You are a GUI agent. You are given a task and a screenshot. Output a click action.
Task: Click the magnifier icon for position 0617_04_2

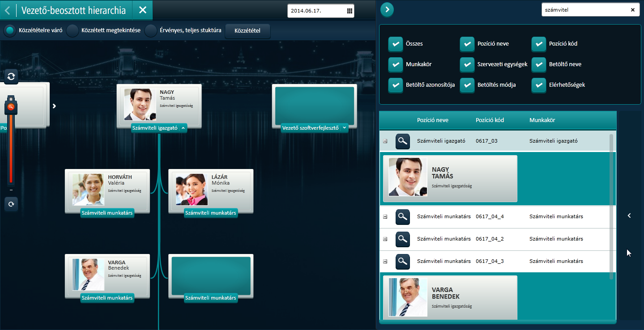coord(403,239)
